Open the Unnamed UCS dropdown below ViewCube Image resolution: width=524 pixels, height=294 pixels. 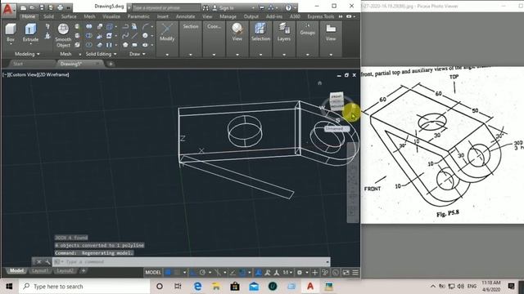pyautogui.click(x=337, y=128)
